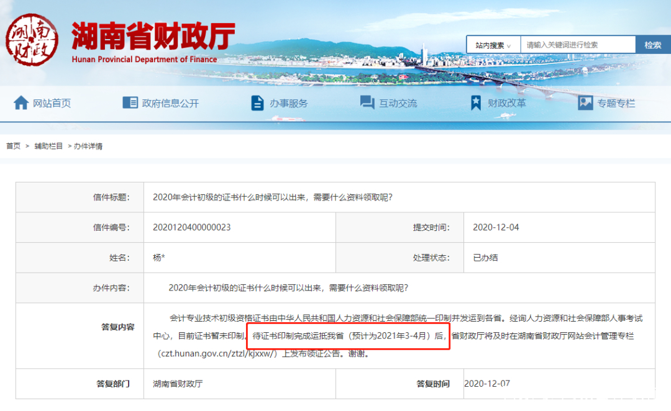The width and height of the screenshot is (671, 411).
Task: Open the 互动交流 menu item
Action: point(398,103)
